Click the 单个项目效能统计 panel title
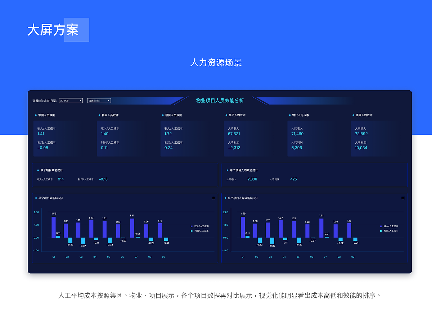Screen dimensions: 432x324 [51, 170]
